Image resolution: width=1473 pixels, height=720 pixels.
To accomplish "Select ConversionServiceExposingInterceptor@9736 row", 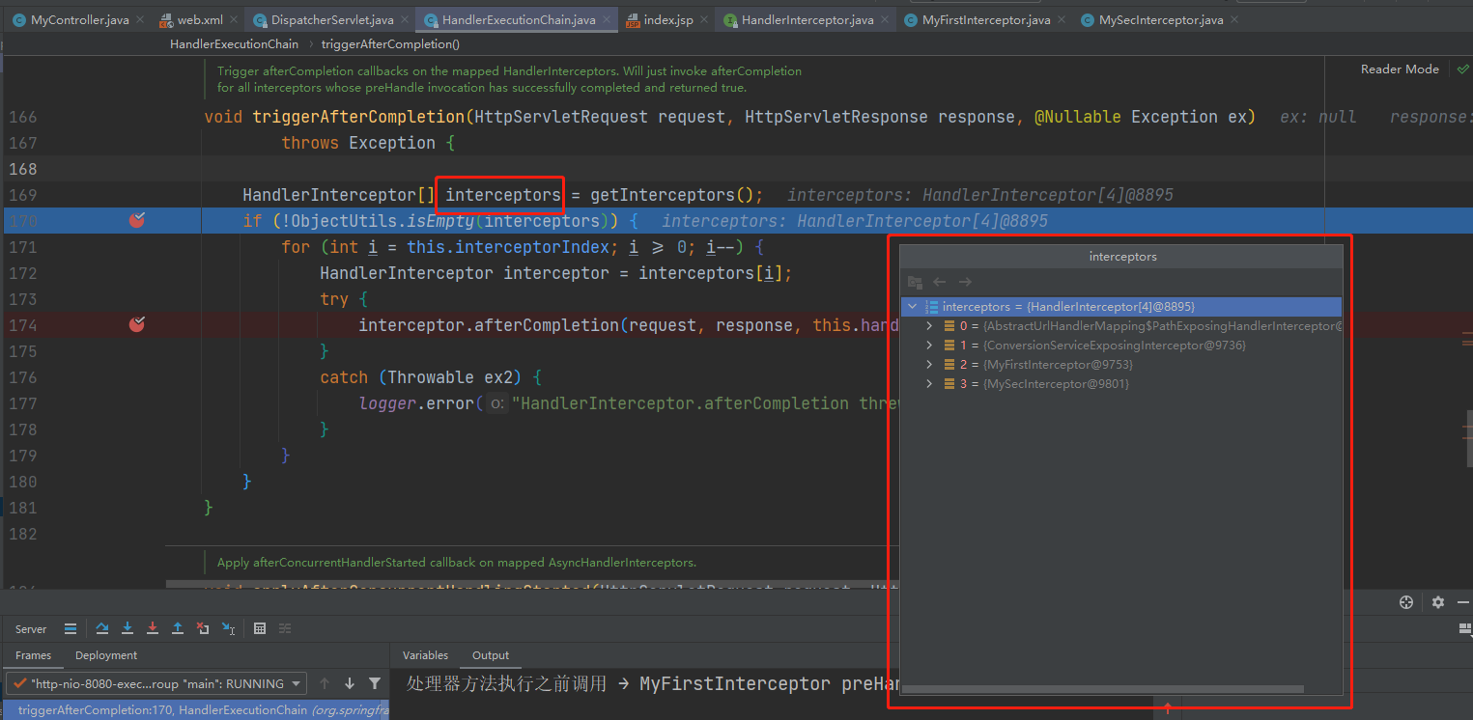I will click(x=1120, y=346).
